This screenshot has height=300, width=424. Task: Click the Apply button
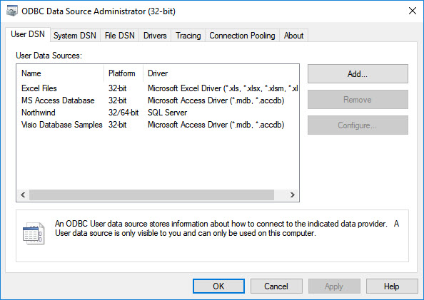click(334, 286)
